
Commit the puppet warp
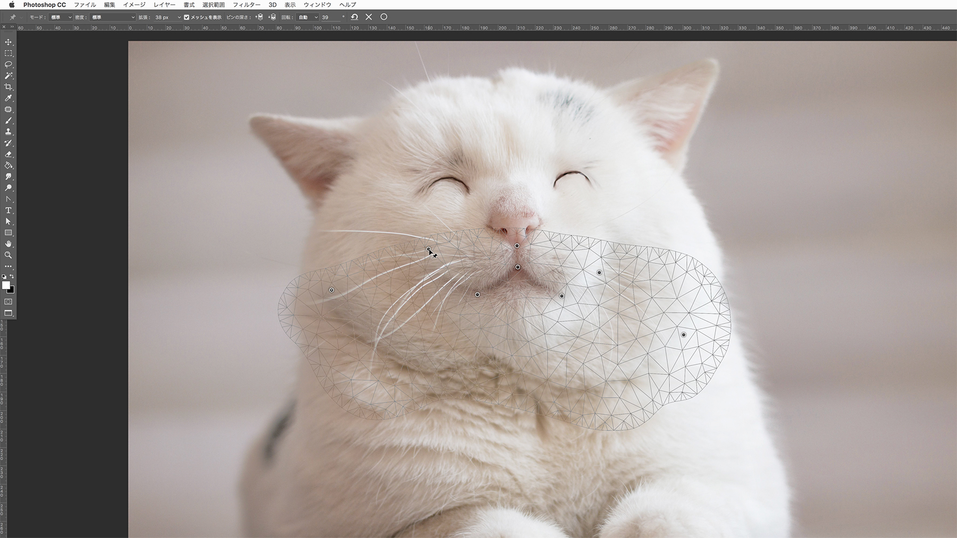[384, 17]
